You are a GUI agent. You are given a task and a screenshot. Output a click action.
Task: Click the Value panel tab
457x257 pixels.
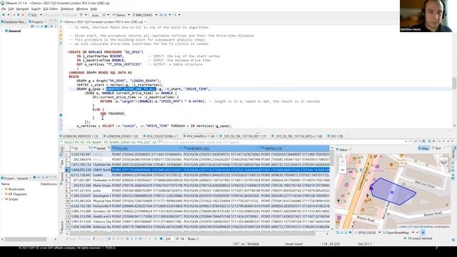click(x=343, y=150)
